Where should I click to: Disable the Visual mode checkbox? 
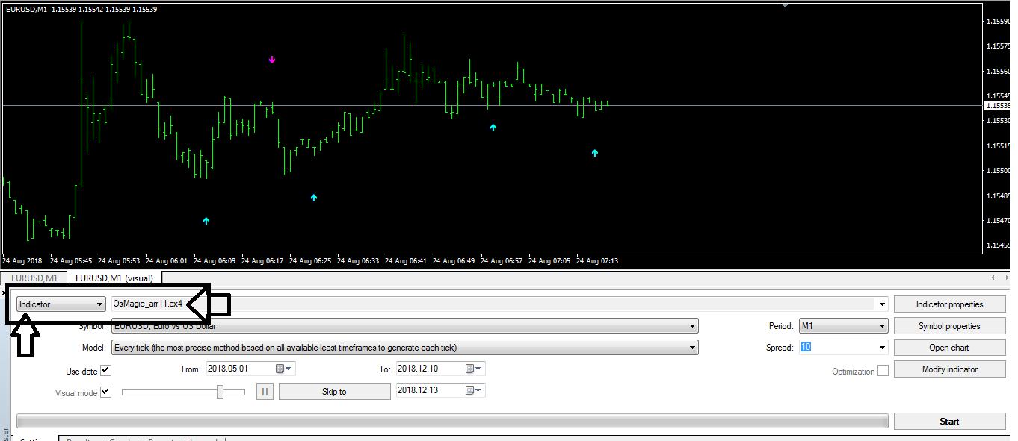(x=105, y=392)
